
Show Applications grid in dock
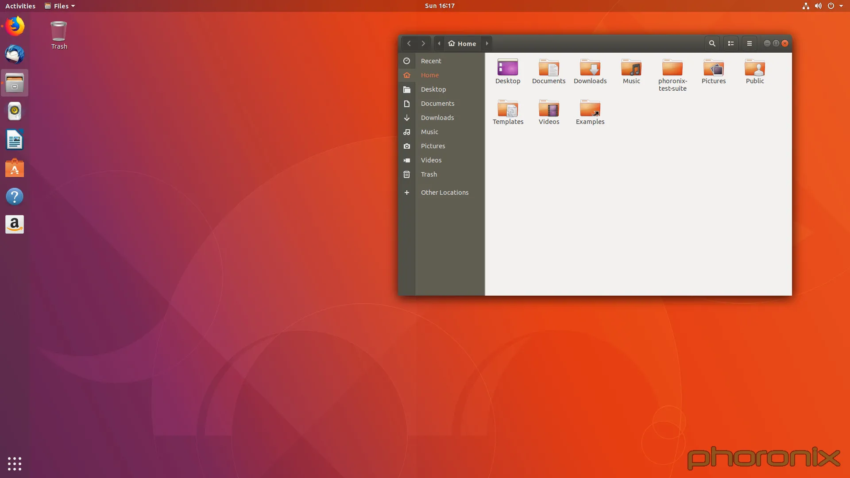click(x=15, y=463)
